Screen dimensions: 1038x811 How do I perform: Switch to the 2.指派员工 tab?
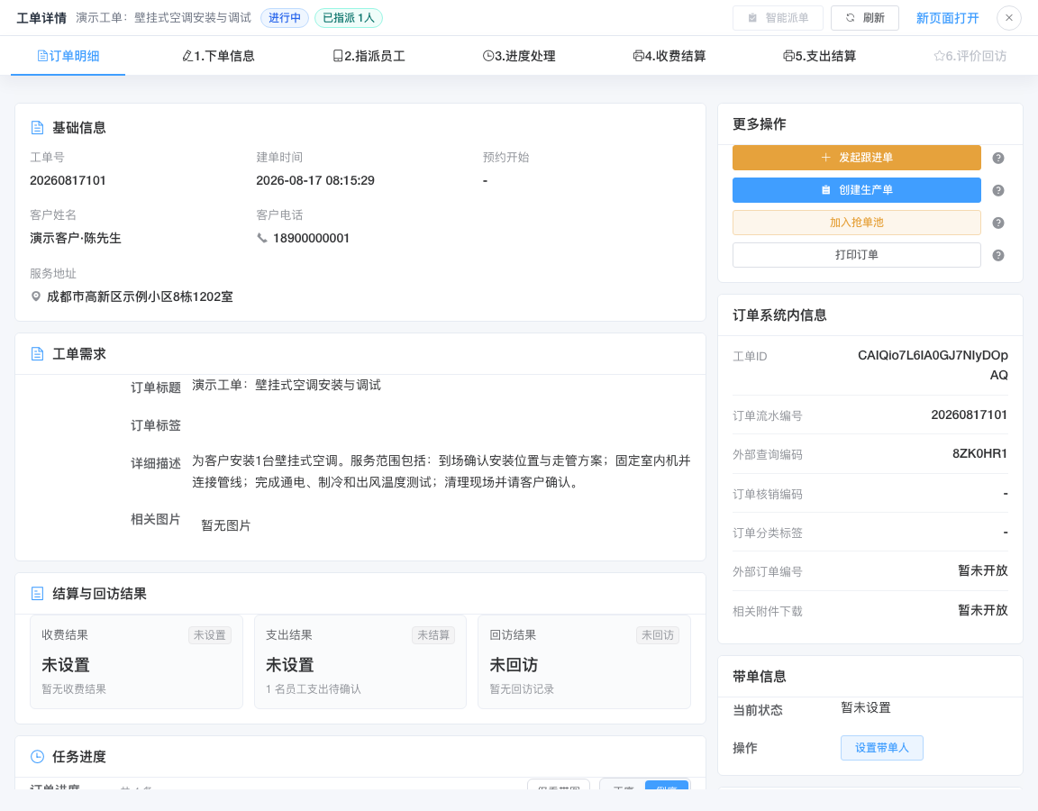369,56
